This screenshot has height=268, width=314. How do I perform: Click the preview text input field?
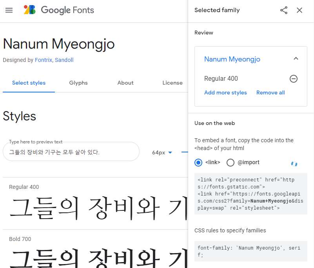coord(71,152)
